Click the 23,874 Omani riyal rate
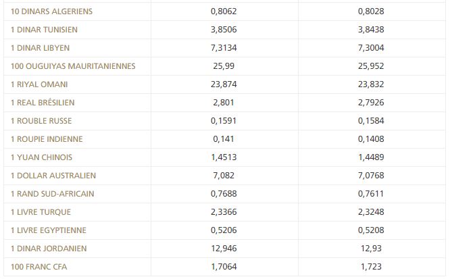The width and height of the screenshot is (450, 279). (x=224, y=84)
